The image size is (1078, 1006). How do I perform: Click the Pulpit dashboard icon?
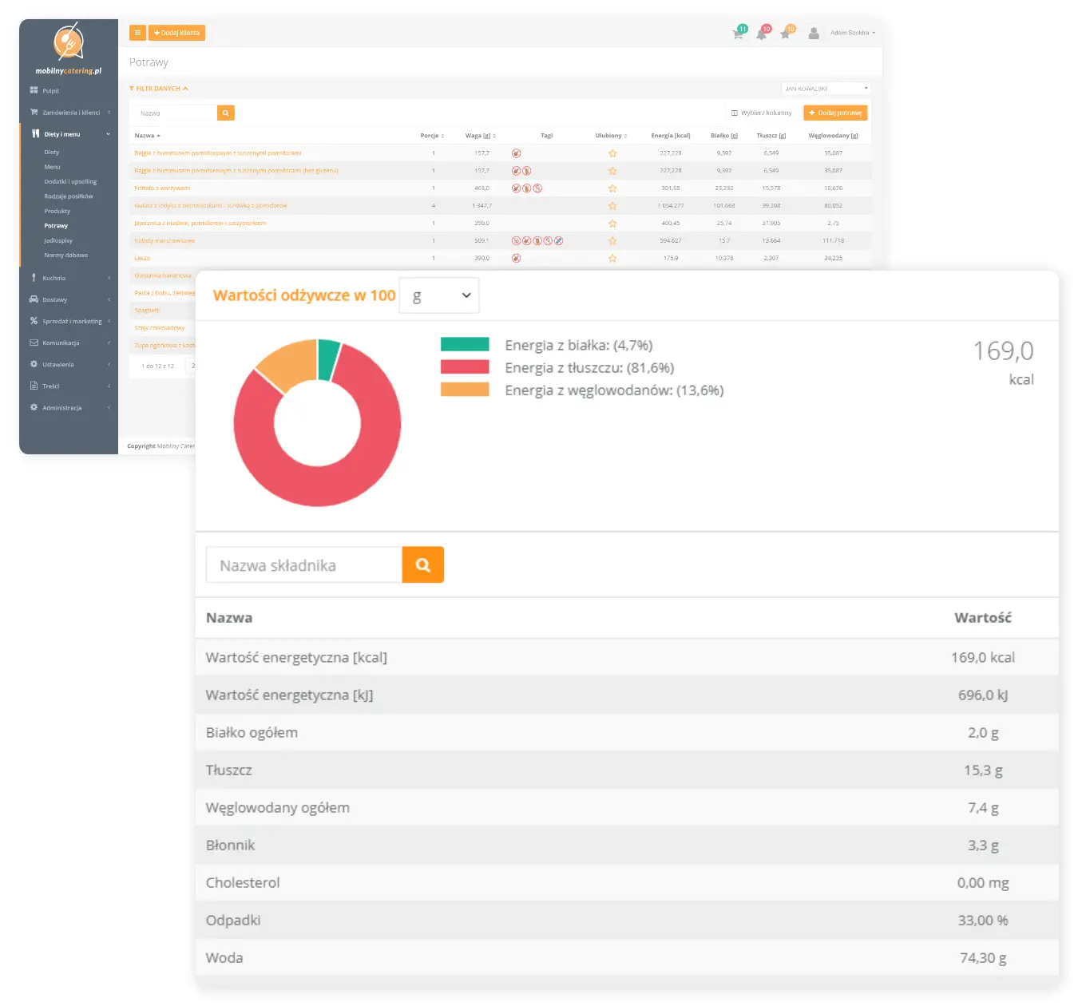pos(34,90)
